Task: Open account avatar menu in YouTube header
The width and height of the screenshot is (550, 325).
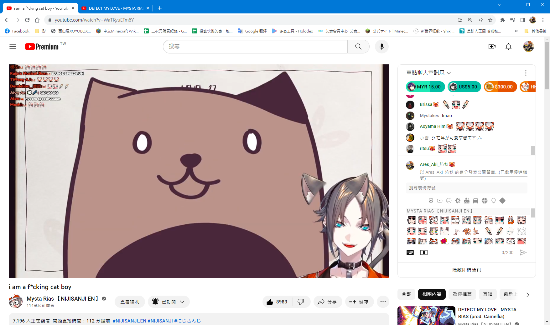Action: (528, 47)
